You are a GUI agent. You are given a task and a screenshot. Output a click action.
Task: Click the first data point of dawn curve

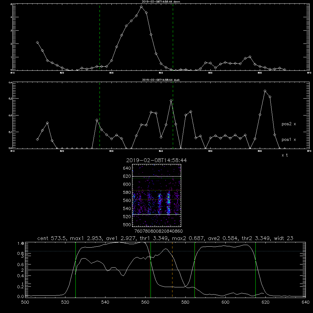tap(37, 43)
